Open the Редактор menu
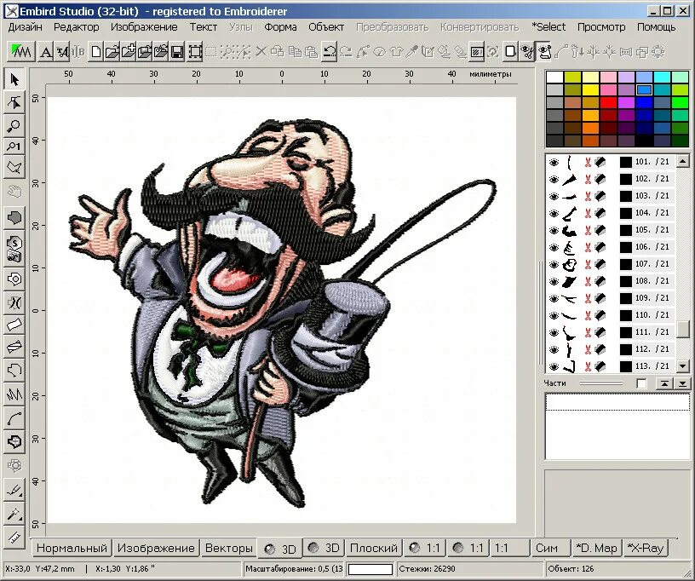The width and height of the screenshot is (695, 581). point(77,27)
